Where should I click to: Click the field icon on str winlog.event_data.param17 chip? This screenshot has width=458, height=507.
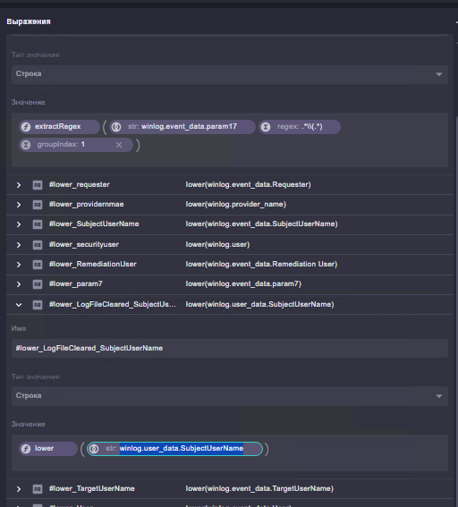point(116,127)
